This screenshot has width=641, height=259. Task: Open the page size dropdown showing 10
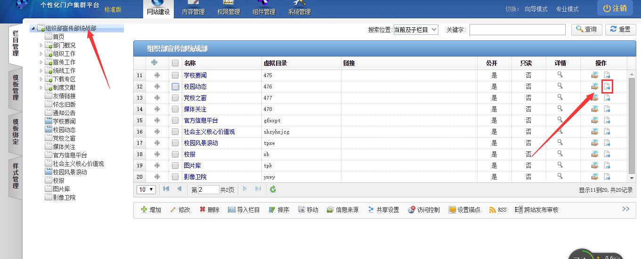pos(146,189)
